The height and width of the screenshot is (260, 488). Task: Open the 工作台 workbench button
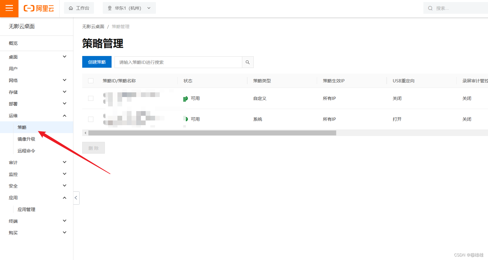click(79, 8)
